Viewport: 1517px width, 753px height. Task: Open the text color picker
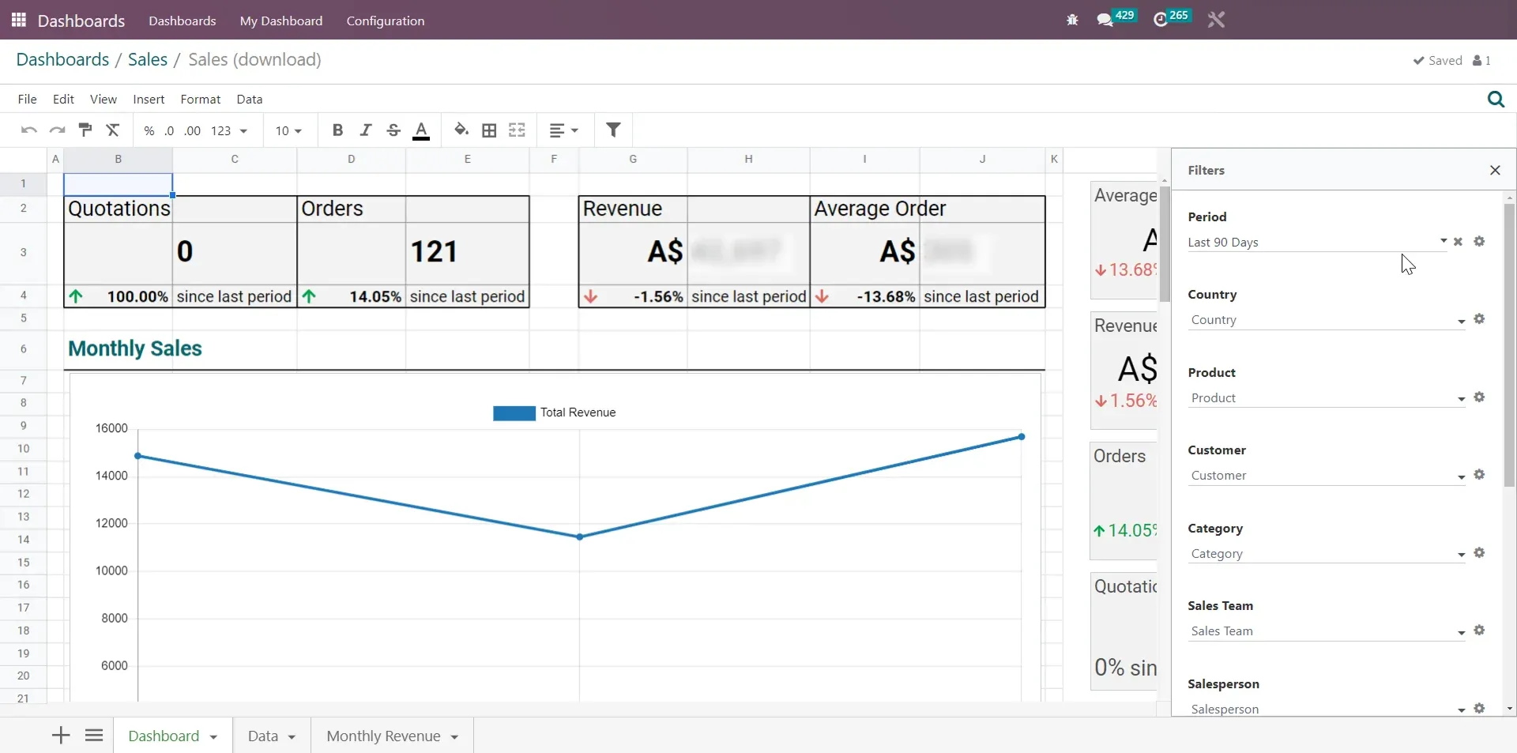[x=422, y=130]
